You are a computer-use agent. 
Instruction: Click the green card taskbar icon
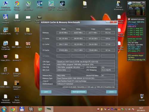point(40,109)
